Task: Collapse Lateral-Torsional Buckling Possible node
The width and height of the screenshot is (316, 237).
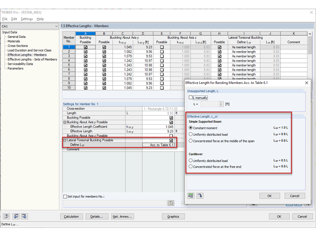Action: [65, 140]
